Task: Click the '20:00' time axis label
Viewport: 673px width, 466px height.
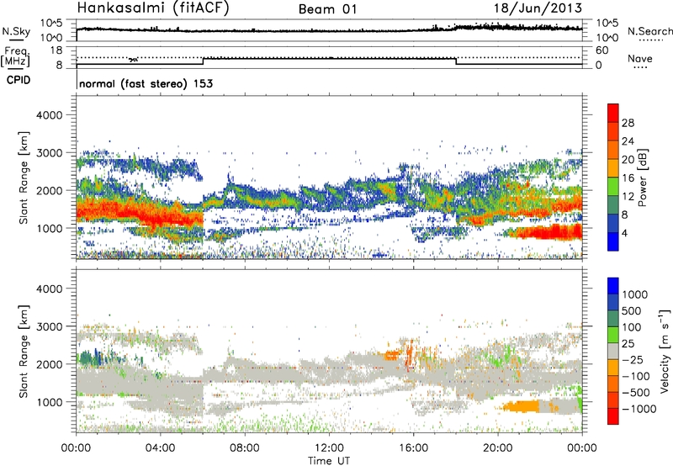Action: tap(497, 448)
